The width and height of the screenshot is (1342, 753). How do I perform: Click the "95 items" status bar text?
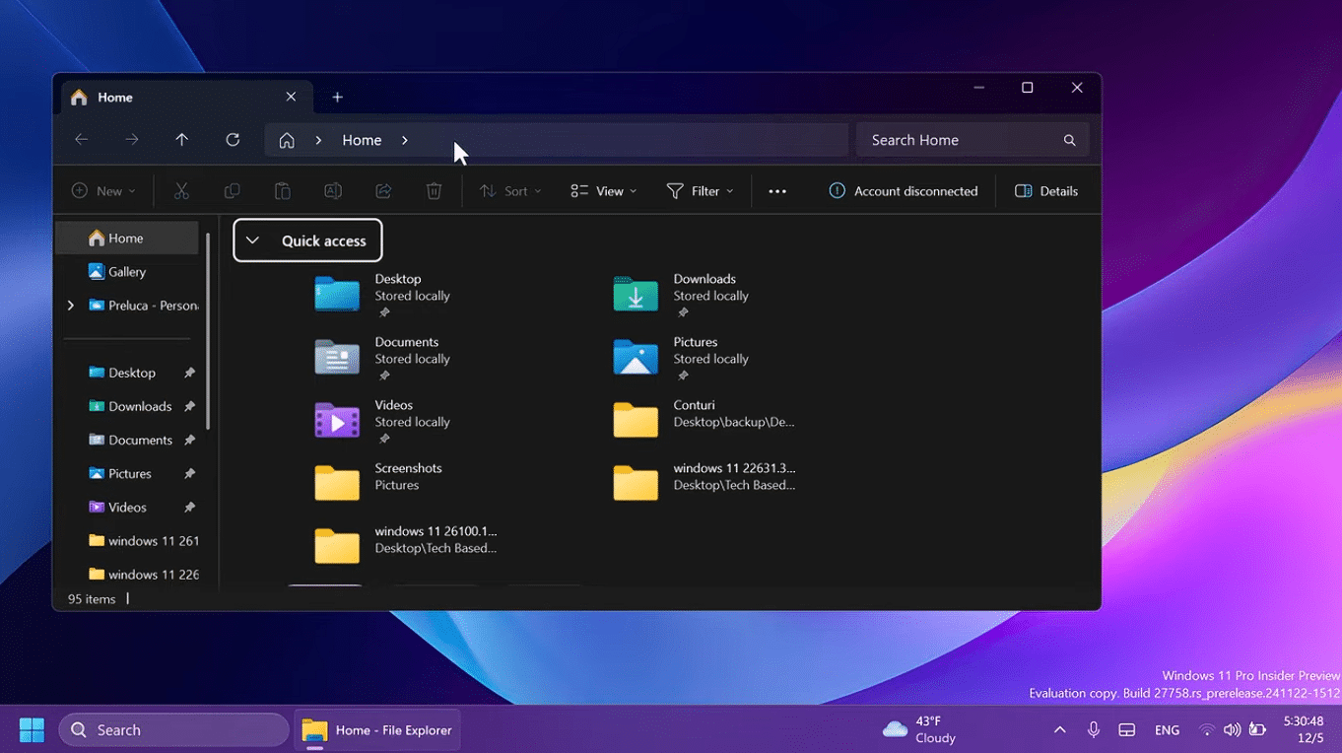[92, 599]
